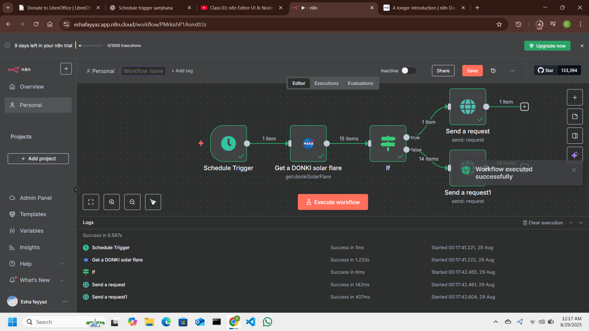Add a sticky note to canvas
The width and height of the screenshot is (589, 331).
pos(575,116)
